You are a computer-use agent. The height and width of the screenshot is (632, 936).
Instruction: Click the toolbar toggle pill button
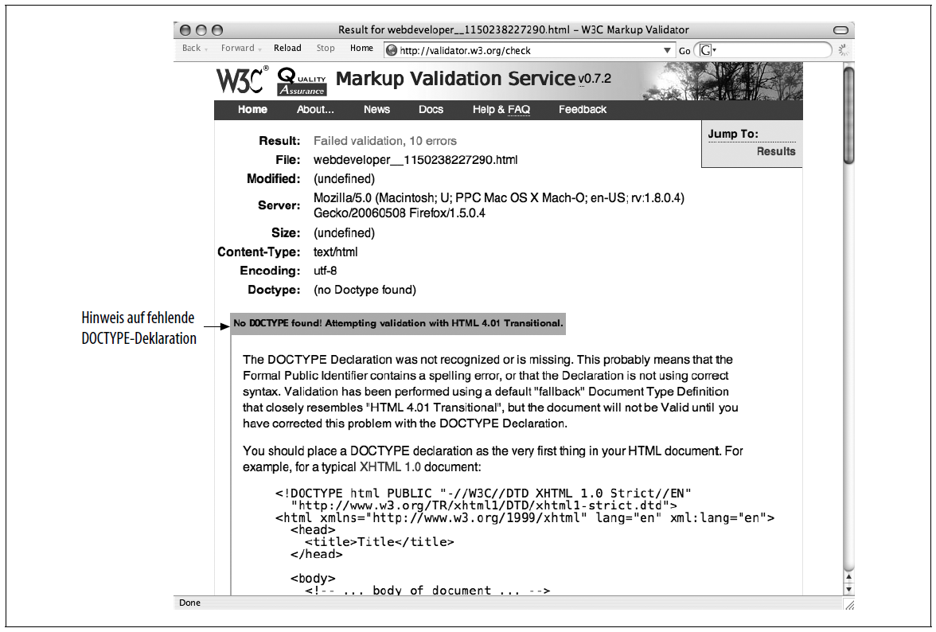pyautogui.click(x=840, y=29)
